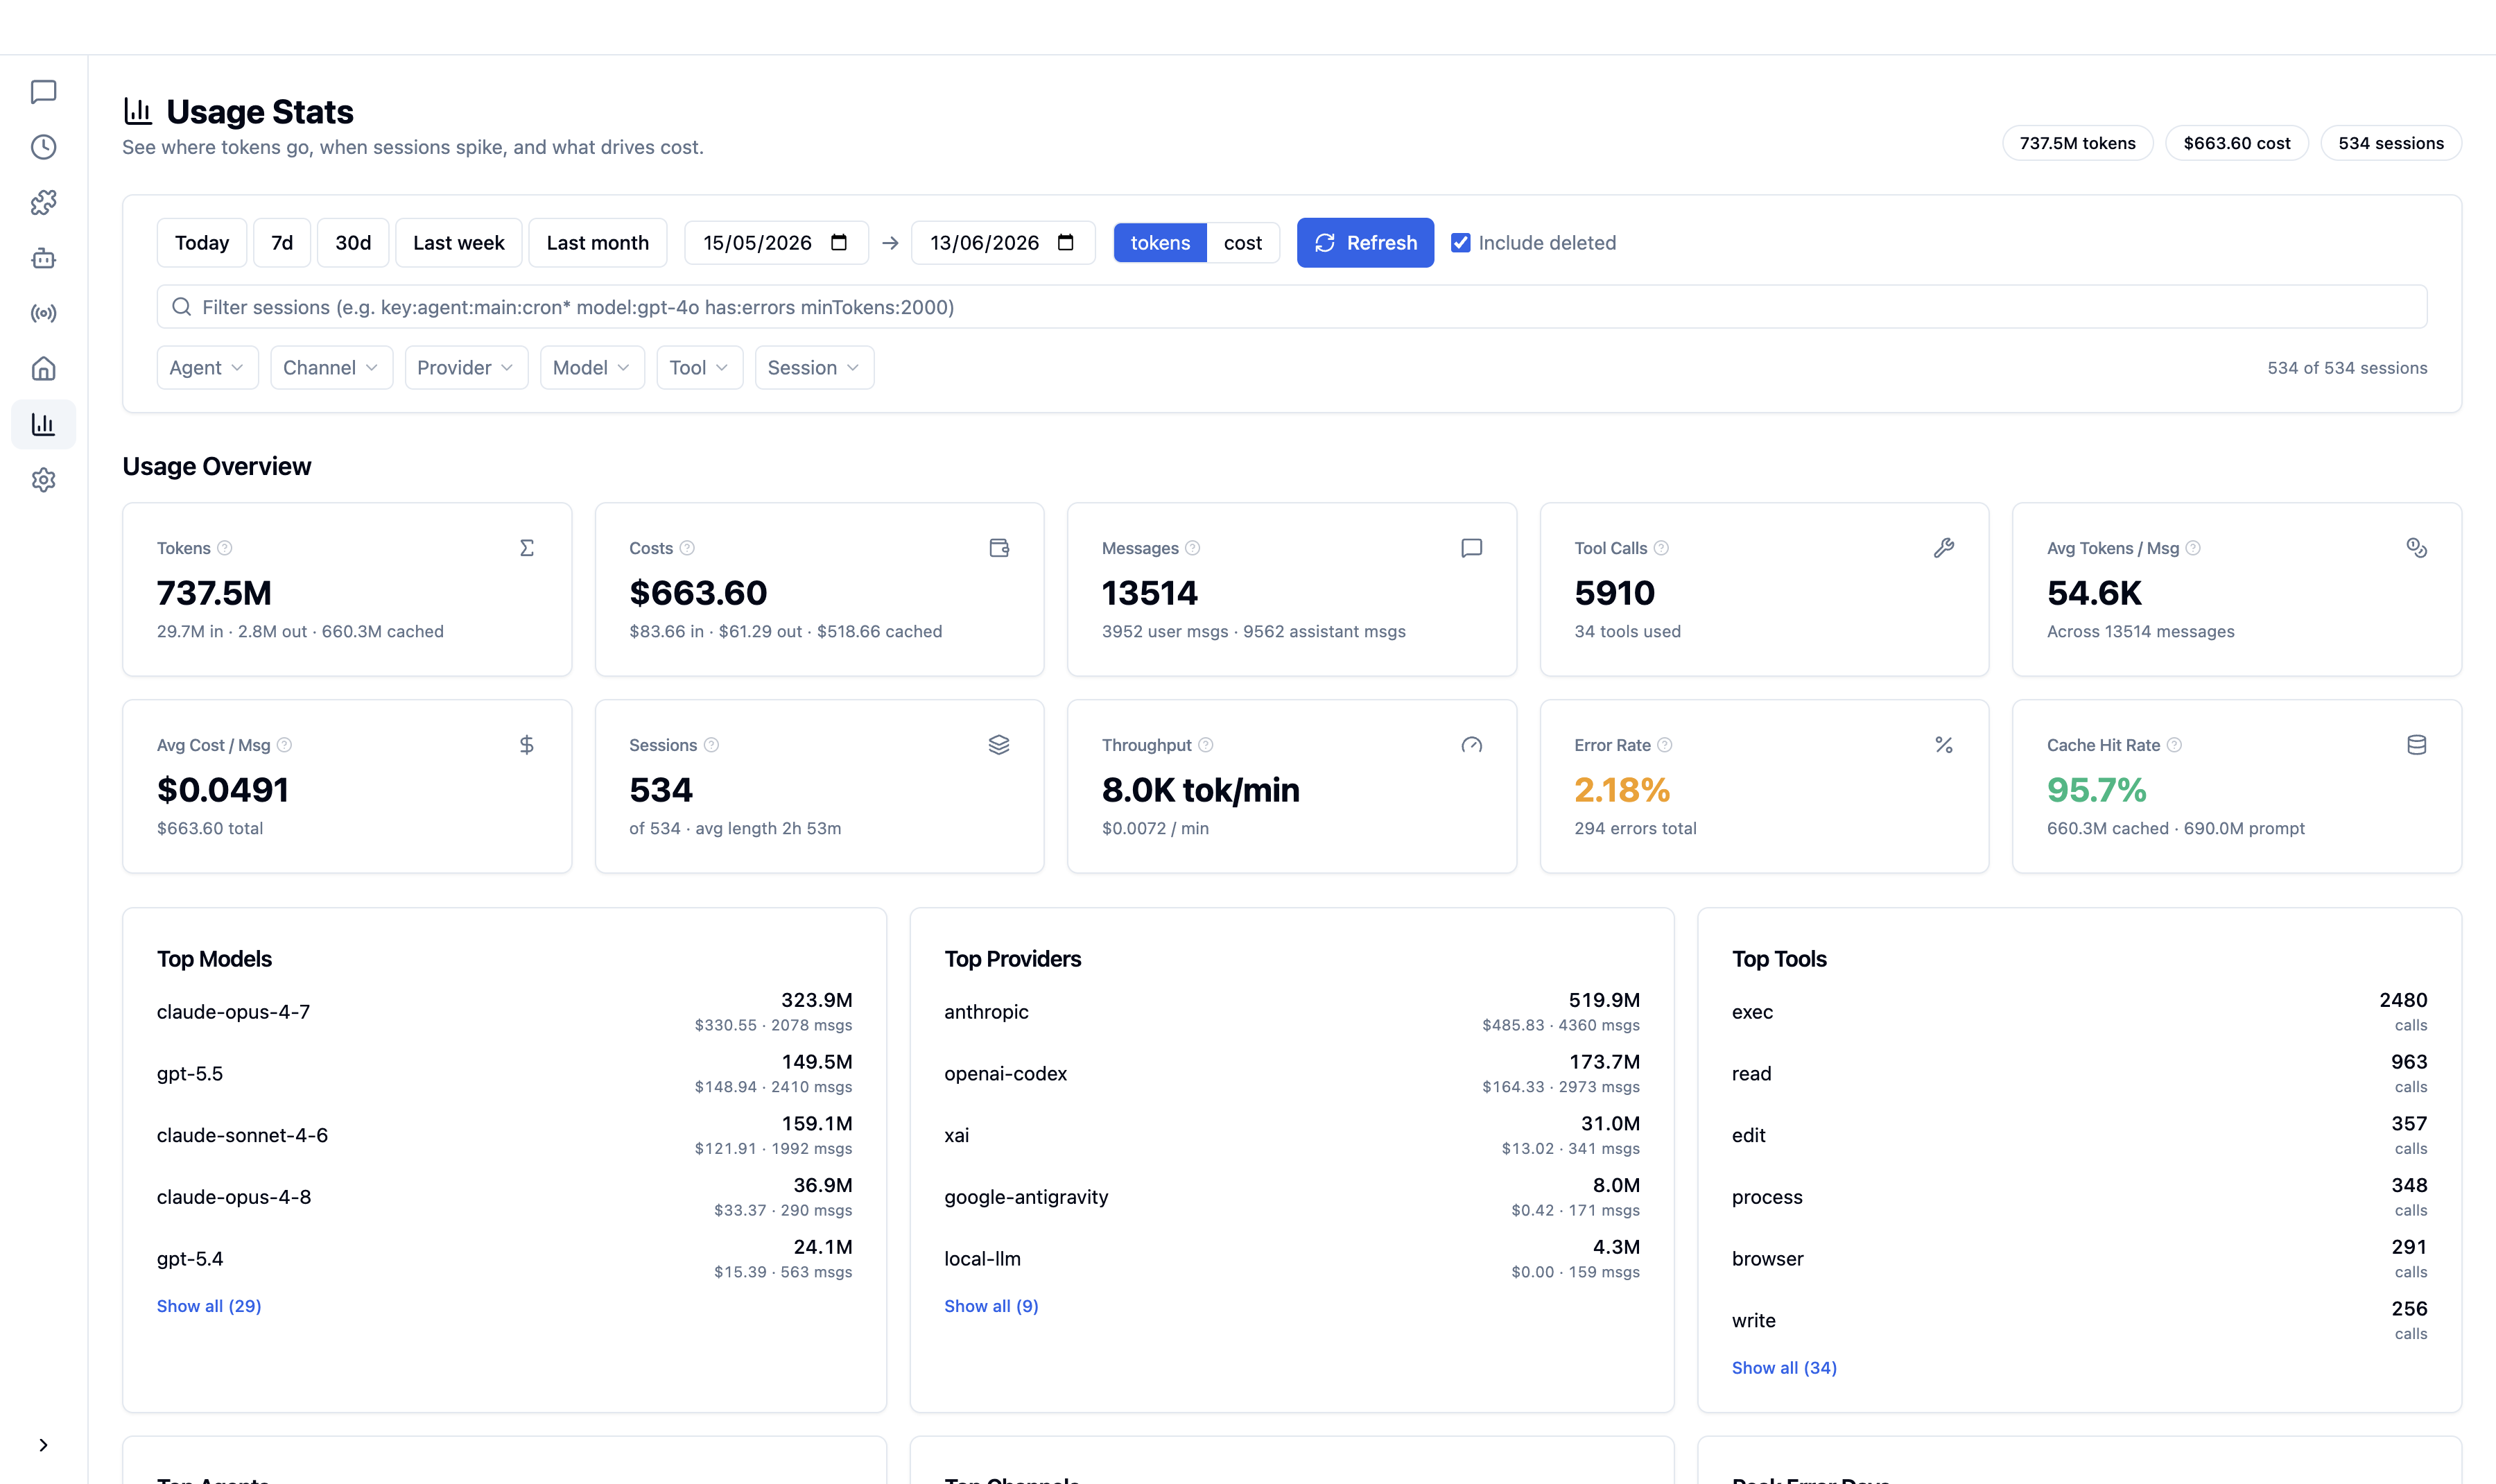
Task: Click the start date field 15/05/2026
Action: tap(776, 243)
